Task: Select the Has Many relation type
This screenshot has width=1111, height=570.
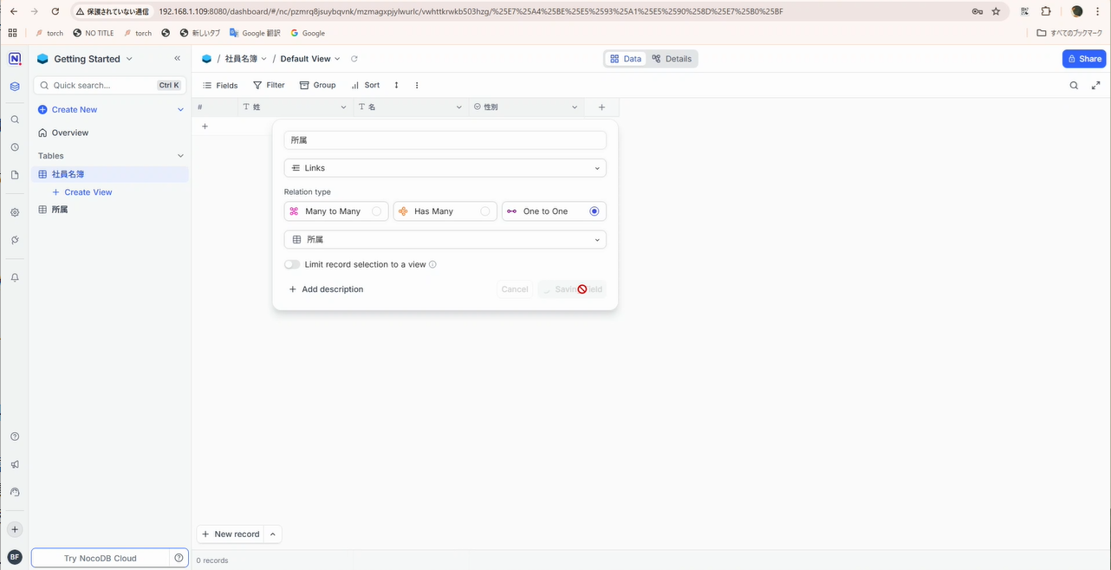Action: click(445, 211)
